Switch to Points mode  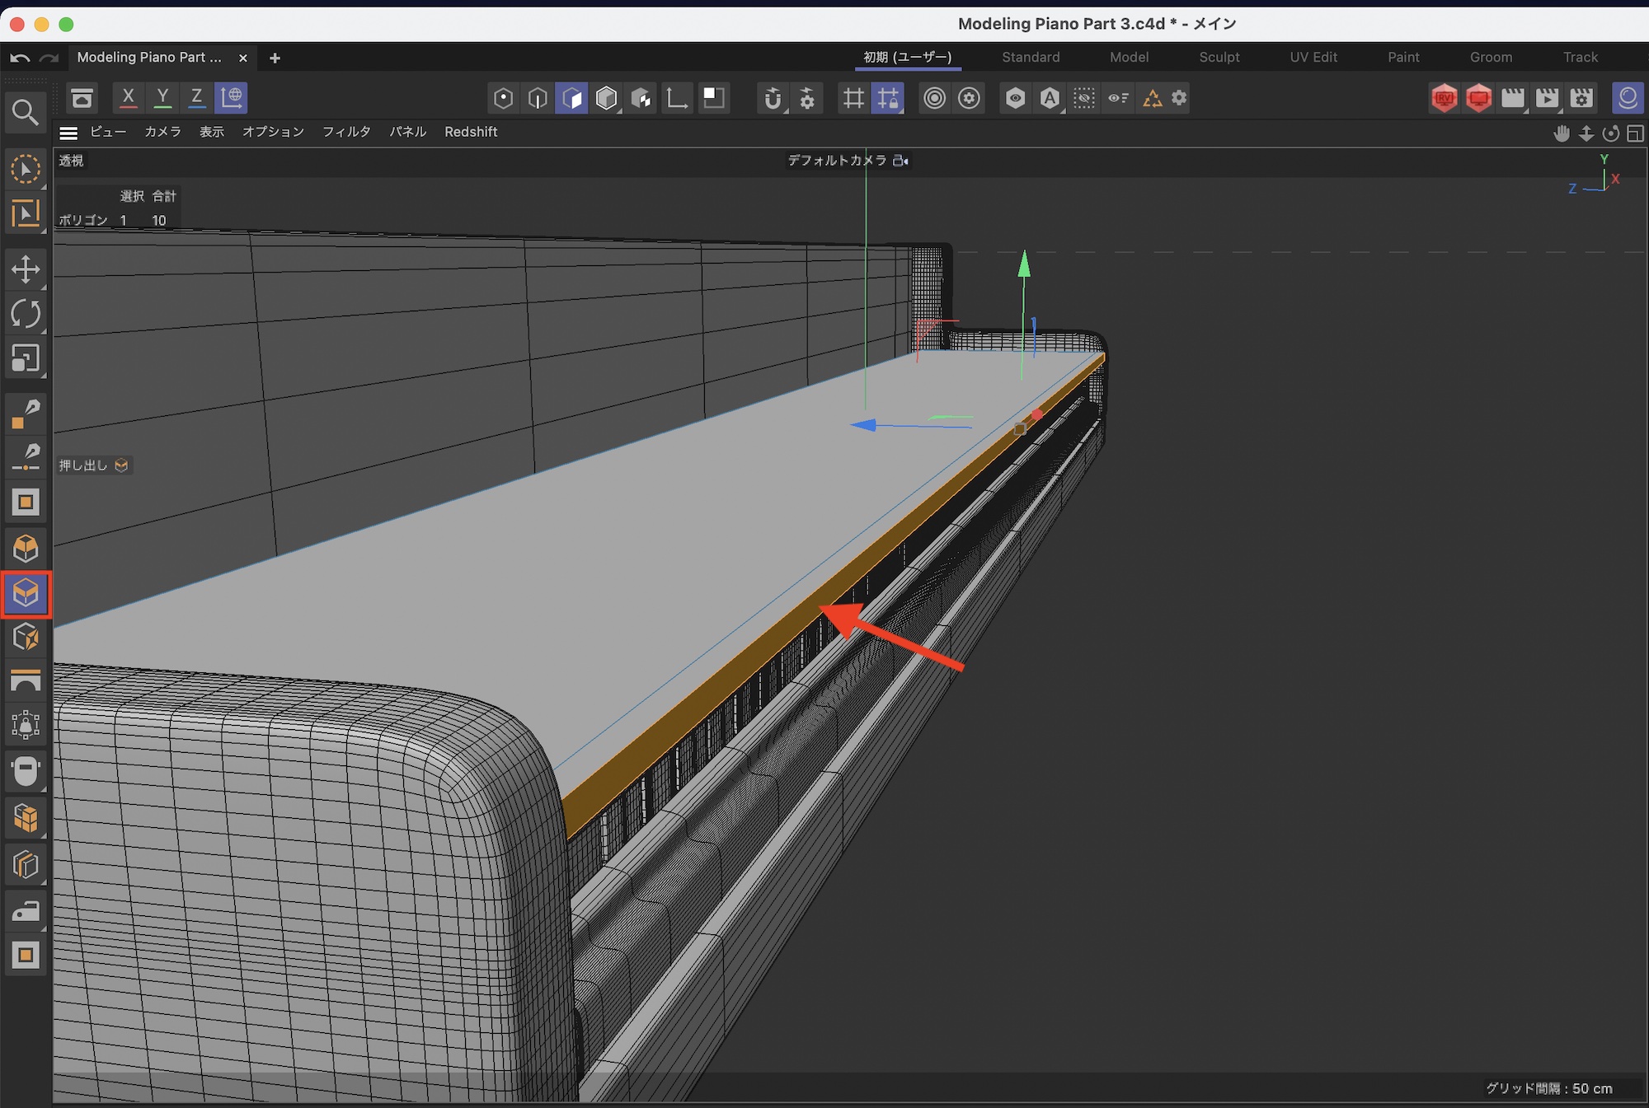point(503,98)
